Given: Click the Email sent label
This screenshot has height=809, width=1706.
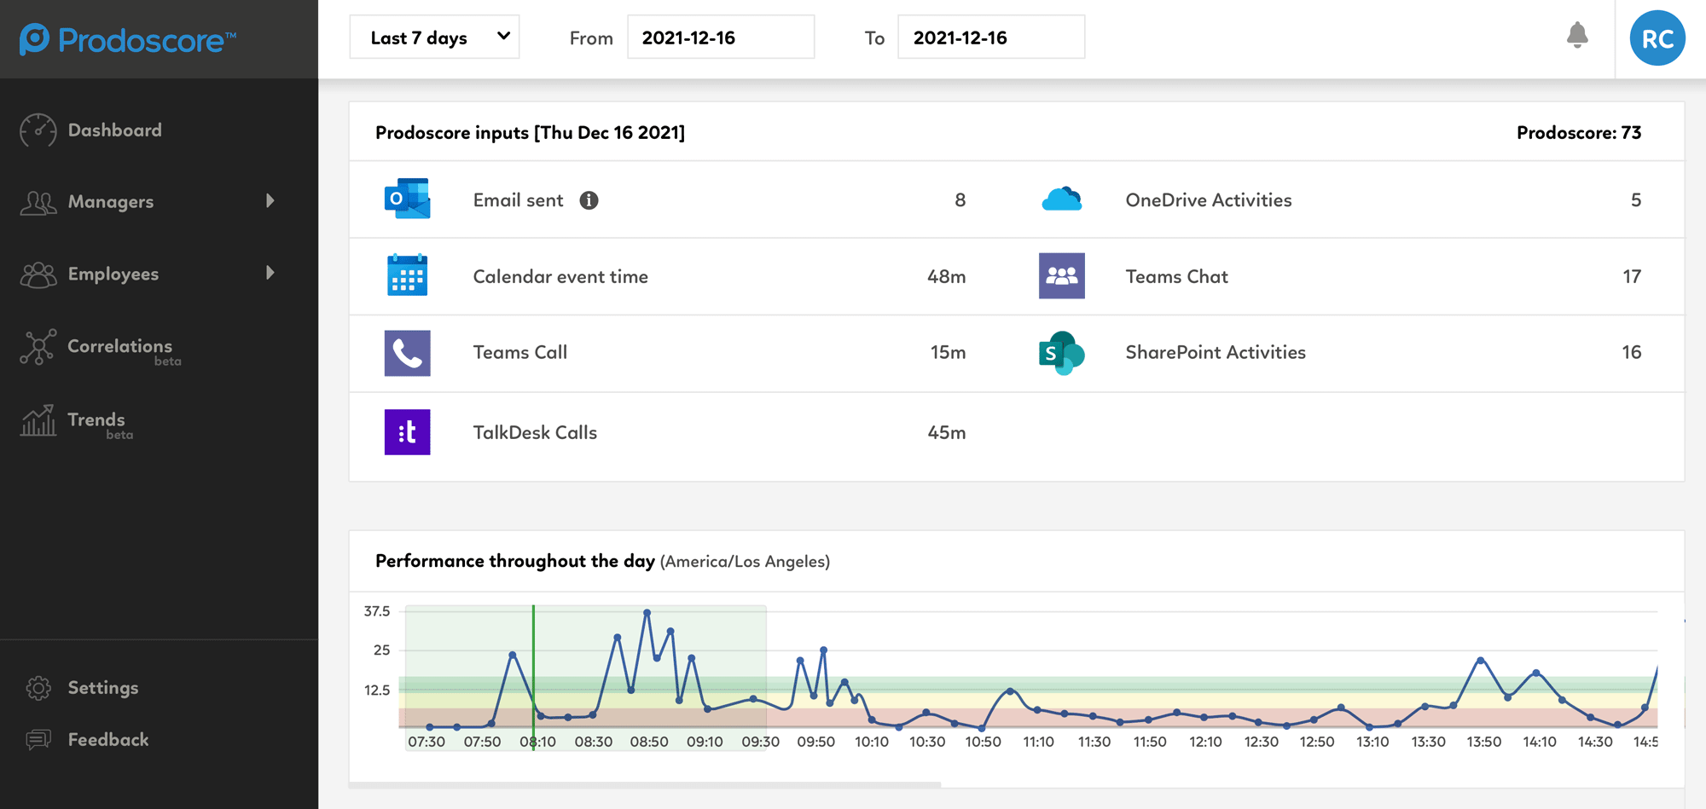Looking at the screenshot, I should click(x=518, y=200).
